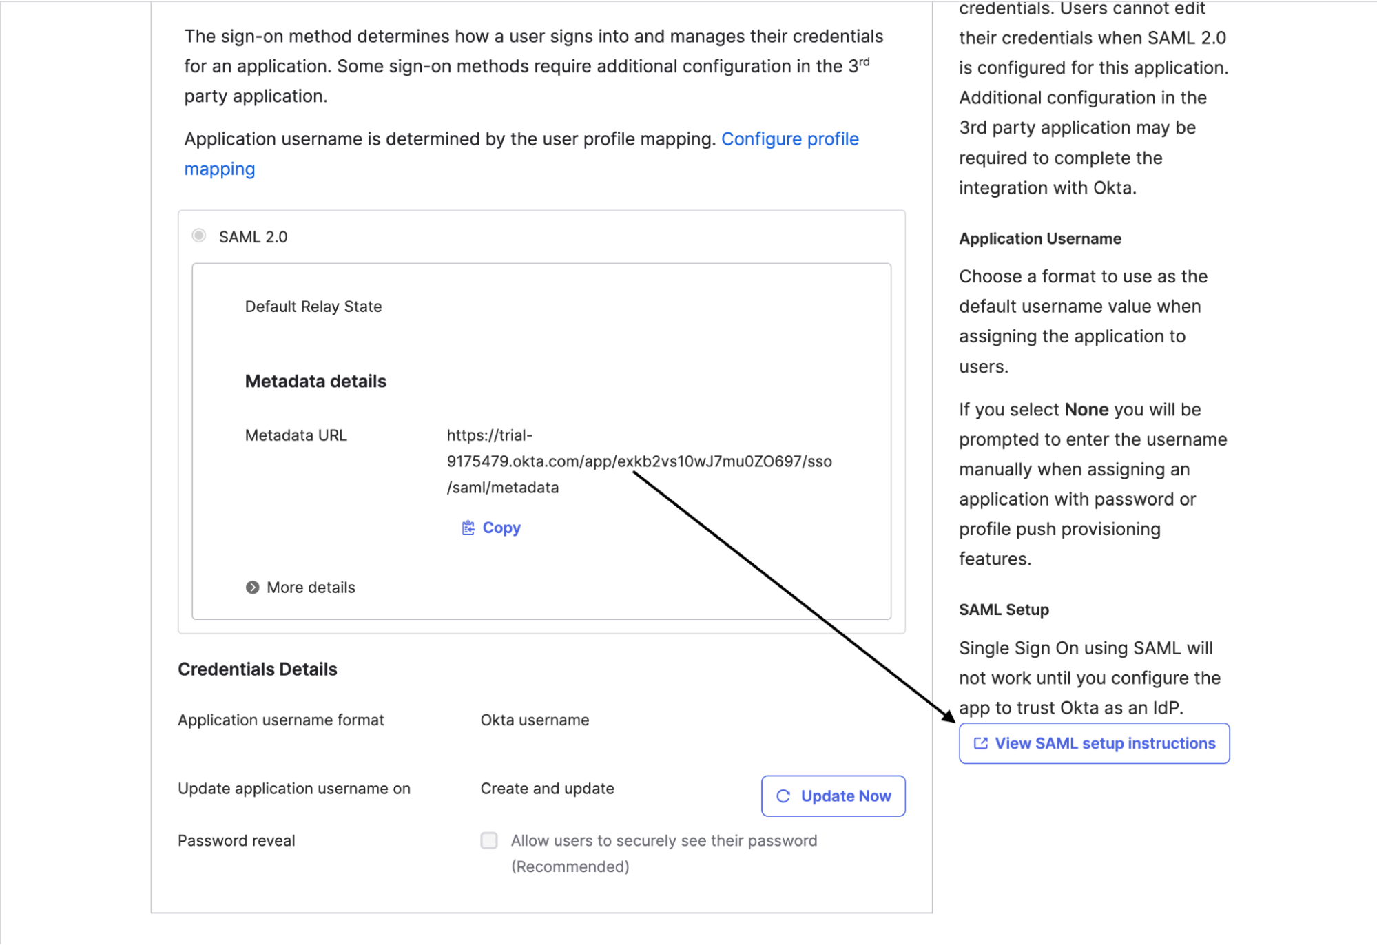This screenshot has width=1377, height=945.
Task: Click the refresh icon in Update Now
Action: tap(783, 796)
